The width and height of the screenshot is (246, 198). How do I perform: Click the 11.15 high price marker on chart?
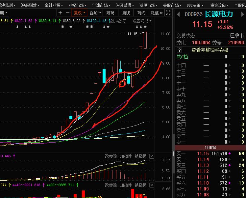[132, 34]
